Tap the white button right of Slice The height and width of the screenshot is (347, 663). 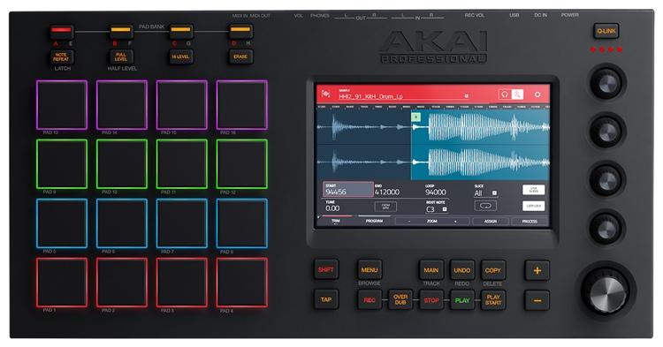[x=534, y=190]
